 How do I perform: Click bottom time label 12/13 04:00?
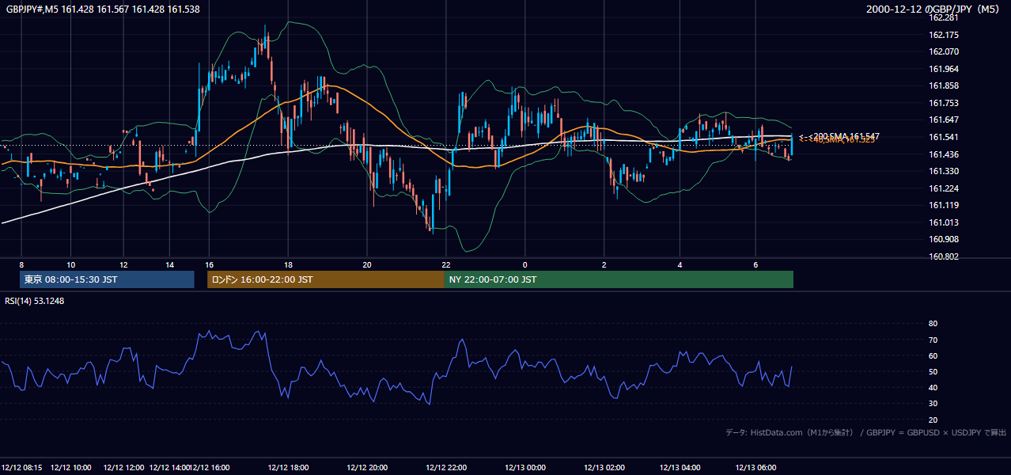tap(680, 467)
